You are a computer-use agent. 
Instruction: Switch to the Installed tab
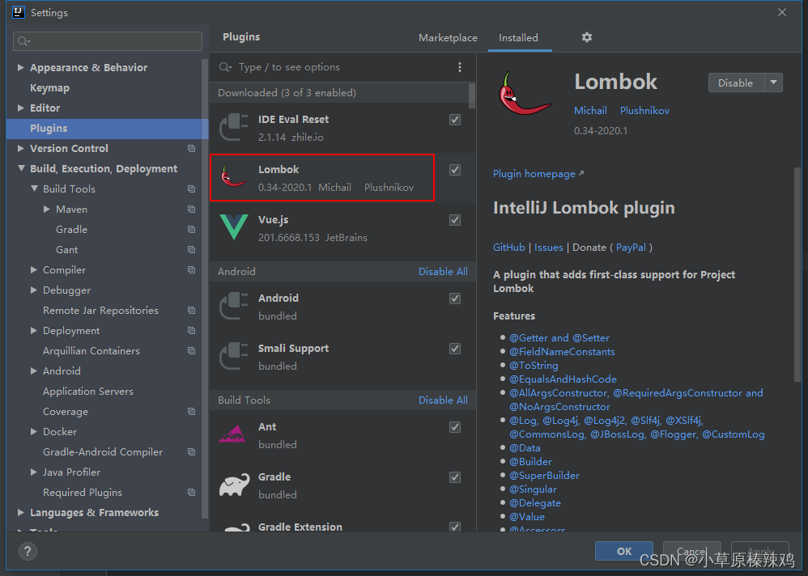tap(518, 37)
